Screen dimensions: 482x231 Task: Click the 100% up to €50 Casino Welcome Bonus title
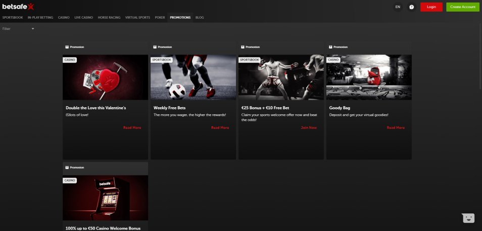pos(103,228)
